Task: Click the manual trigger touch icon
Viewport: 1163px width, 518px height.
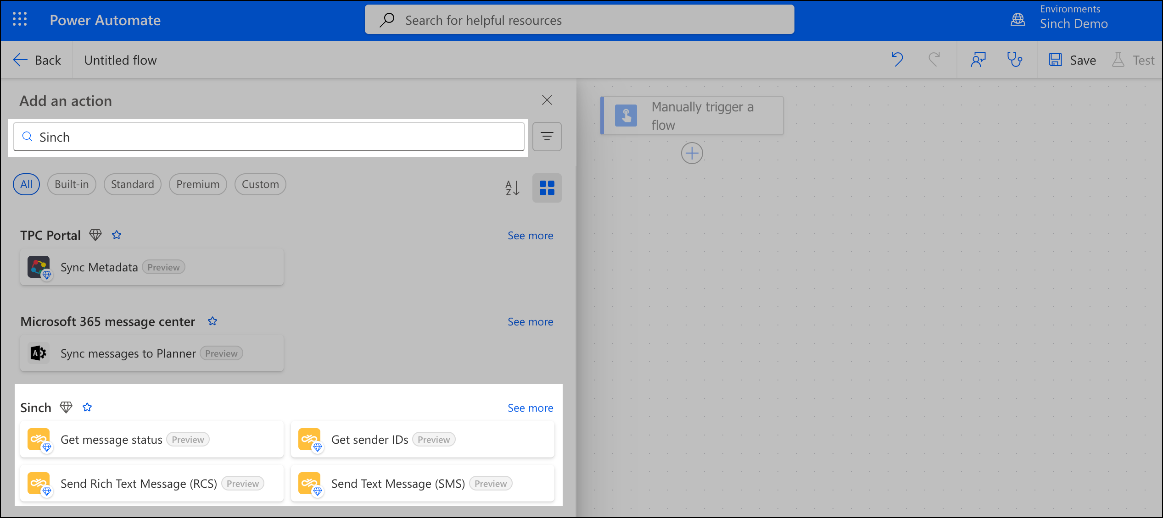Action: click(626, 116)
